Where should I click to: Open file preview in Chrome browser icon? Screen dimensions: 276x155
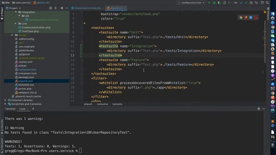pyautogui.click(x=241, y=17)
